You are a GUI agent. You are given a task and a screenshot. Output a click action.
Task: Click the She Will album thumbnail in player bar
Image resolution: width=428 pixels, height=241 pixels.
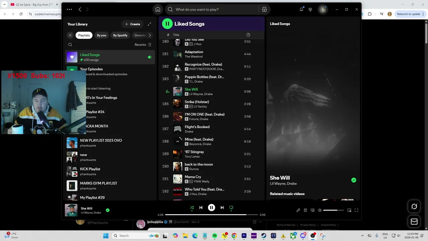pos(71,210)
